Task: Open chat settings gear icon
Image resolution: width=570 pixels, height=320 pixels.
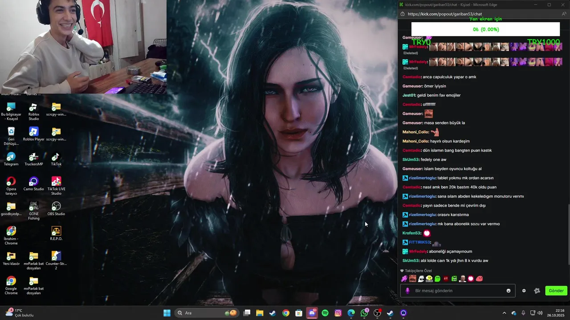Action: [524, 291]
